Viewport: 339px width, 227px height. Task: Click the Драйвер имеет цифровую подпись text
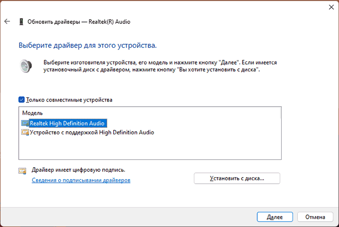coord(78,170)
